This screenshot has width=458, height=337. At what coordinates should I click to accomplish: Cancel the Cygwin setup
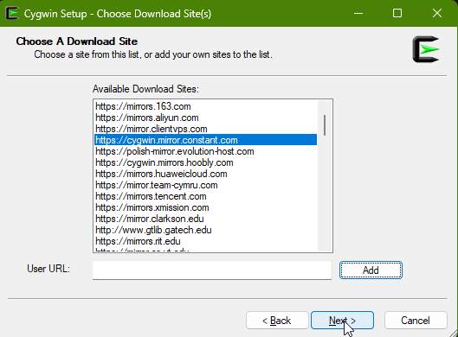(x=416, y=321)
